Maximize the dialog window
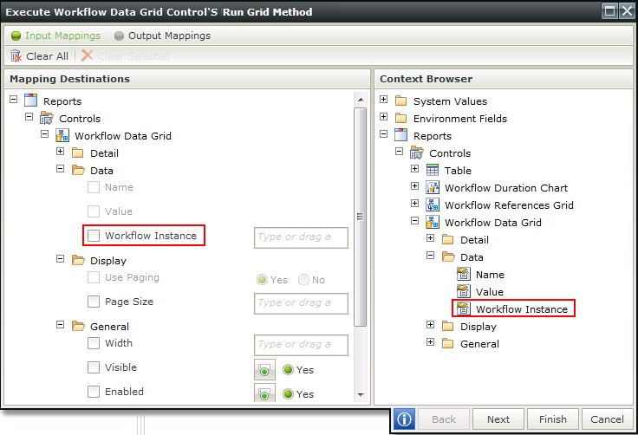Screen dimensions: 638x435 tap(609, 11)
